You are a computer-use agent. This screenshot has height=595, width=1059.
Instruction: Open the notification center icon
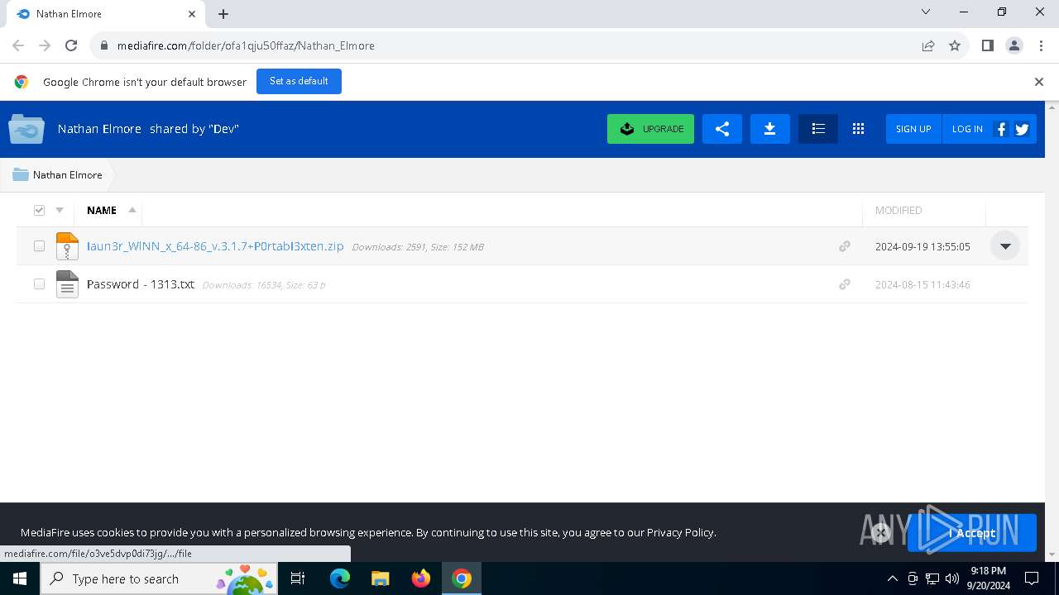(x=1032, y=578)
